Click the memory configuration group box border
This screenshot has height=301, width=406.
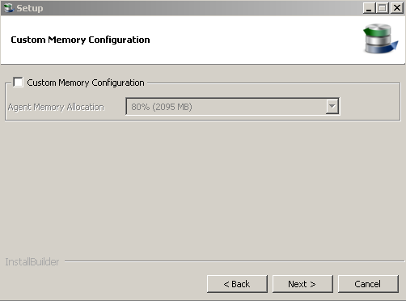tap(203, 121)
